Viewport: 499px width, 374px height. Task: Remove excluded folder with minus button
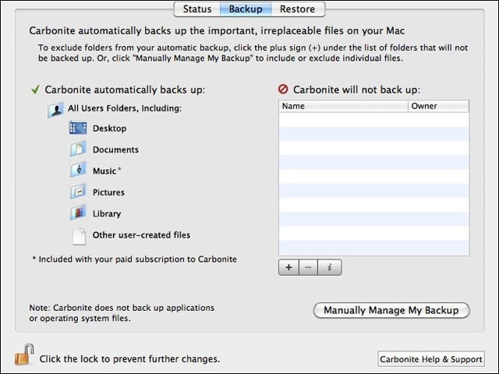point(308,267)
